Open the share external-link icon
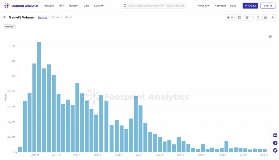This screenshot has width=279, height=160. (258, 17)
